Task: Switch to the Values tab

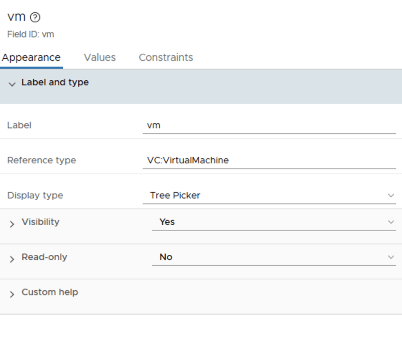Action: coord(100,58)
